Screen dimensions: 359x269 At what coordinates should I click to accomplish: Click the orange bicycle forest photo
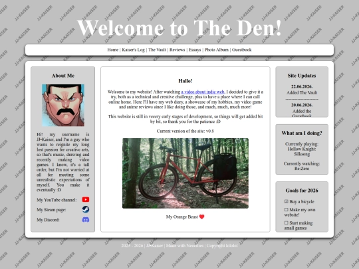pos(185,173)
